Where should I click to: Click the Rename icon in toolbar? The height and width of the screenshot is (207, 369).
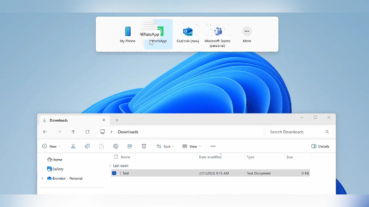(x=116, y=146)
